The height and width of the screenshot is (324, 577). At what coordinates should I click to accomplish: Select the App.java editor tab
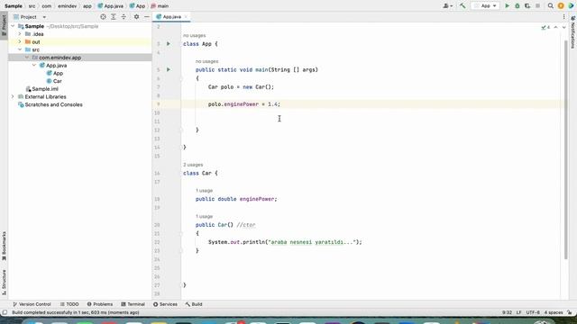click(x=172, y=17)
